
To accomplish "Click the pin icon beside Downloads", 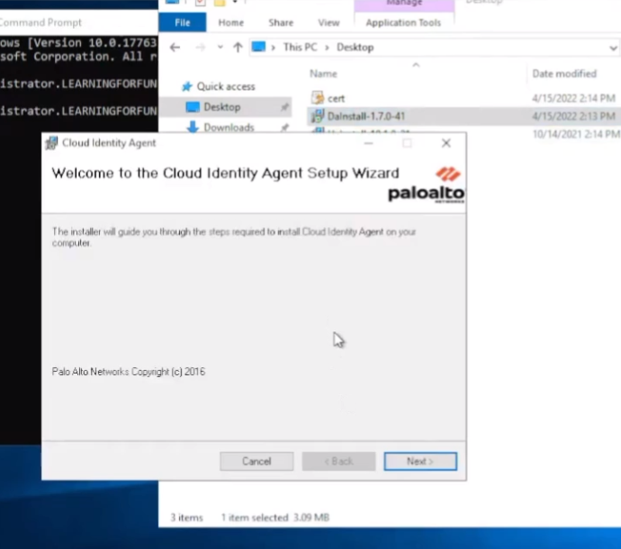I will click(284, 128).
